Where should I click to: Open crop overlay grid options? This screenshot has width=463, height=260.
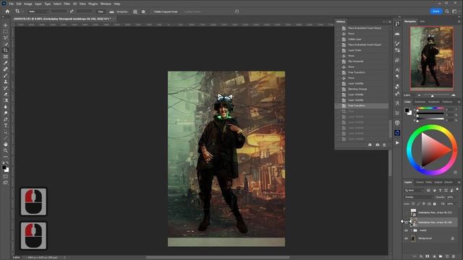(135, 12)
